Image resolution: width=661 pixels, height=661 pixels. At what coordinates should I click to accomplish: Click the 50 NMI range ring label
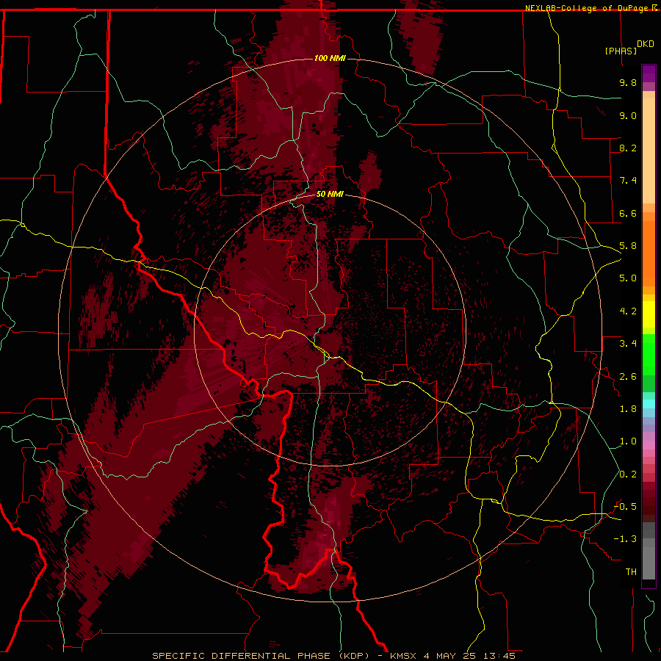tap(330, 195)
